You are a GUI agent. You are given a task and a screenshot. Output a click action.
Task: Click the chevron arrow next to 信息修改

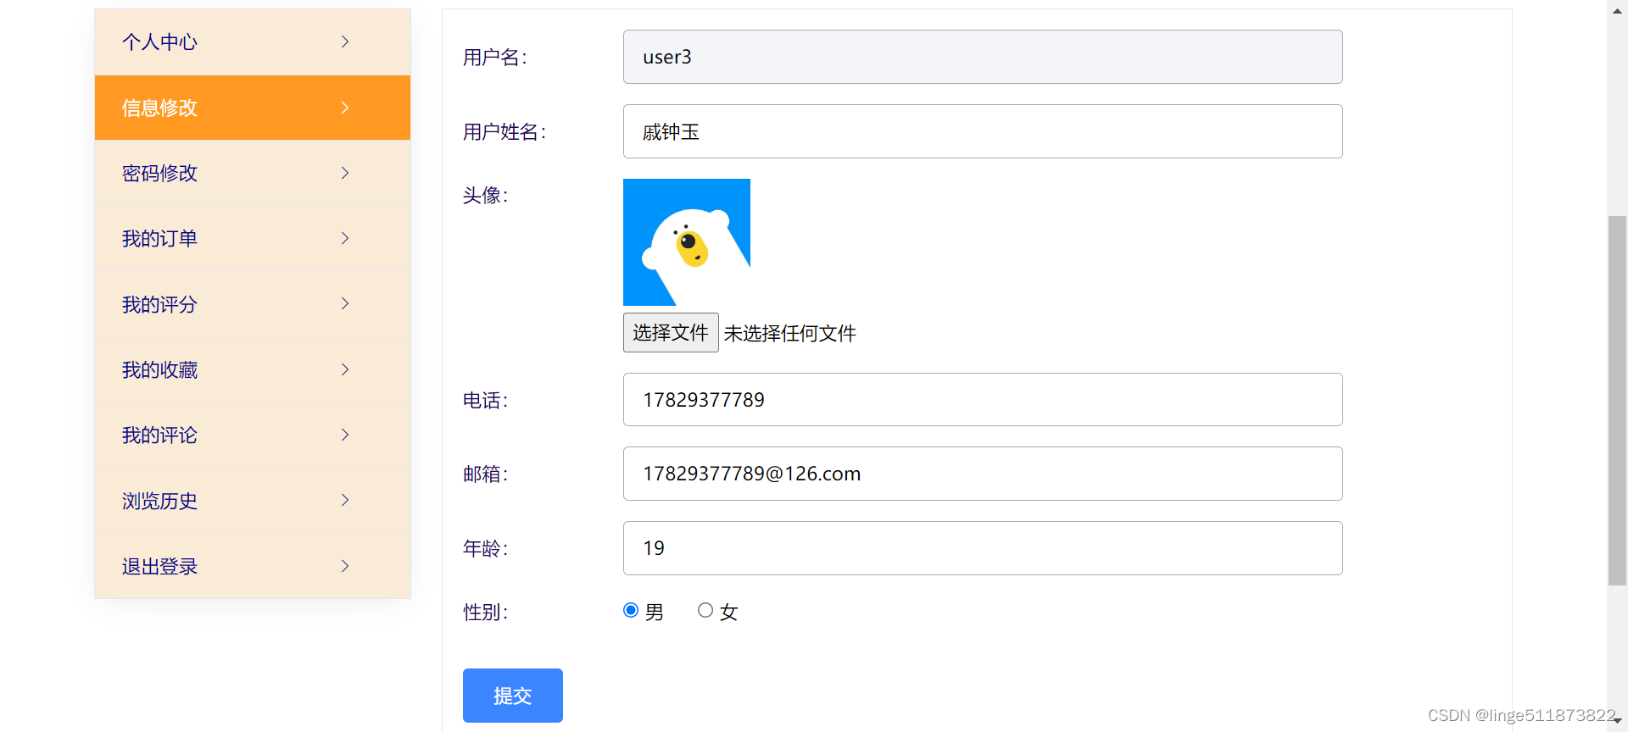coord(345,108)
